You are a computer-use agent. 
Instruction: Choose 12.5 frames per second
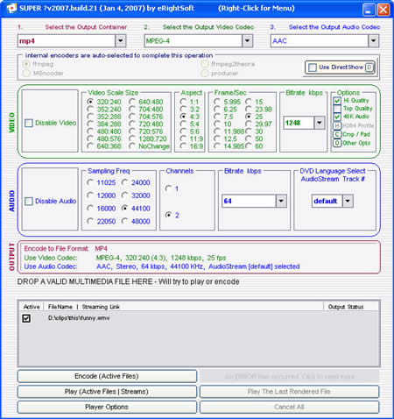pos(216,138)
